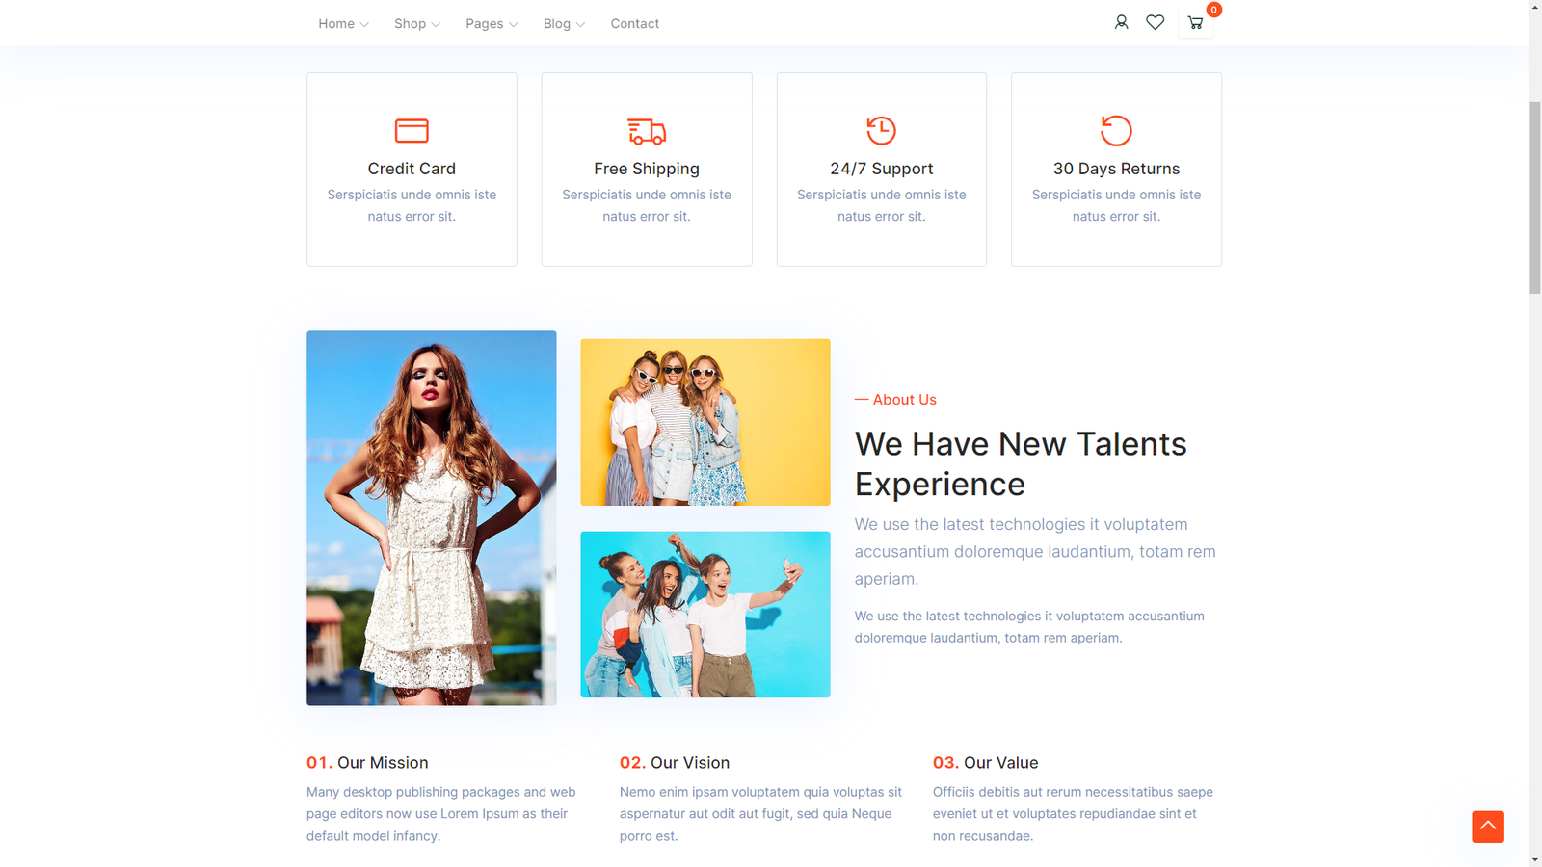
Task: Click the Credit Card heading
Action: coord(412,169)
